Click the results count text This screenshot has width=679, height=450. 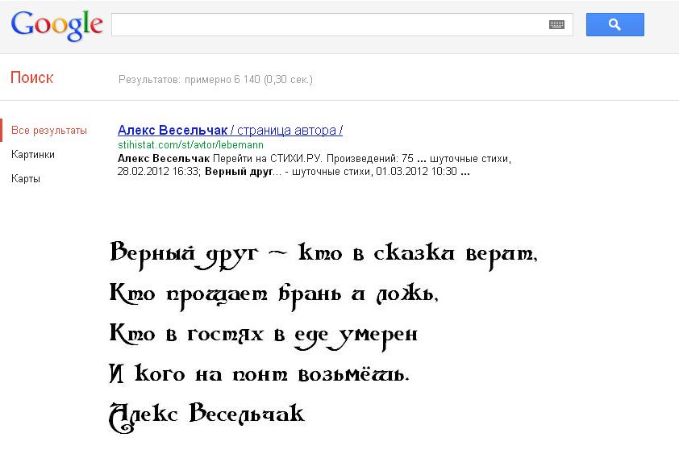coord(215,80)
